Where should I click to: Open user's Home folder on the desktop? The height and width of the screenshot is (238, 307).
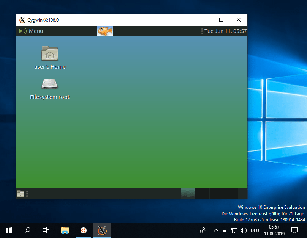tap(49, 53)
